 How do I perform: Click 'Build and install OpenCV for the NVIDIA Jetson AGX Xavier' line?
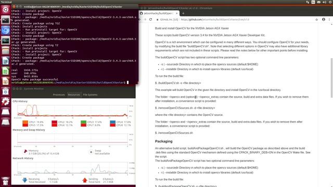pos(192,28)
